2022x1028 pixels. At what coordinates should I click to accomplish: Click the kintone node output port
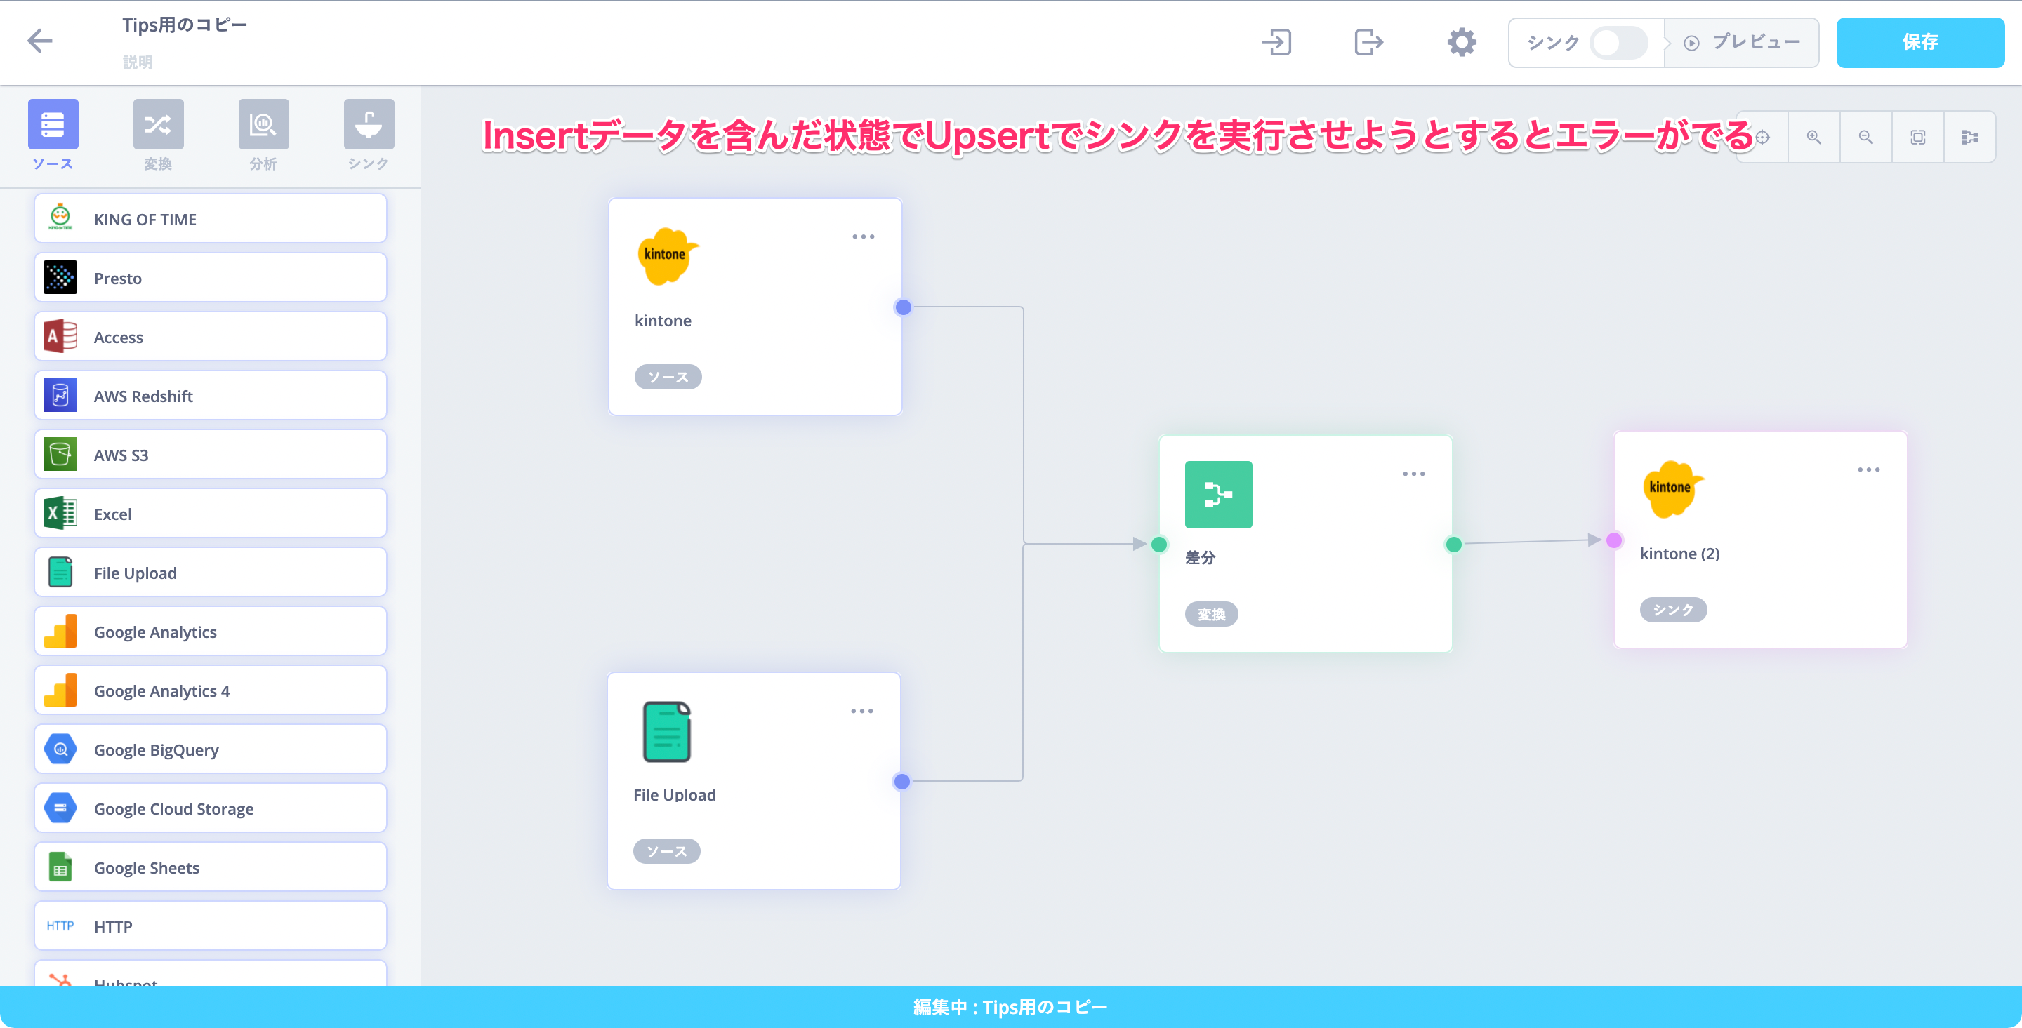903,307
